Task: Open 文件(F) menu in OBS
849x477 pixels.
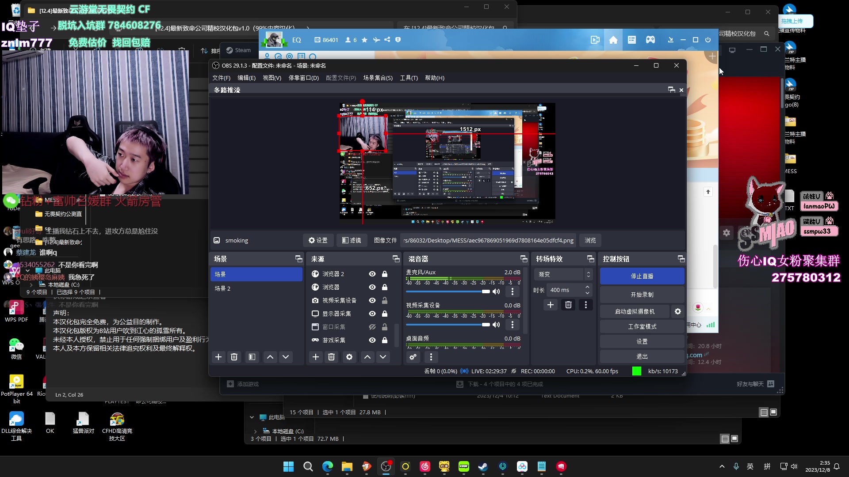Action: pyautogui.click(x=222, y=78)
